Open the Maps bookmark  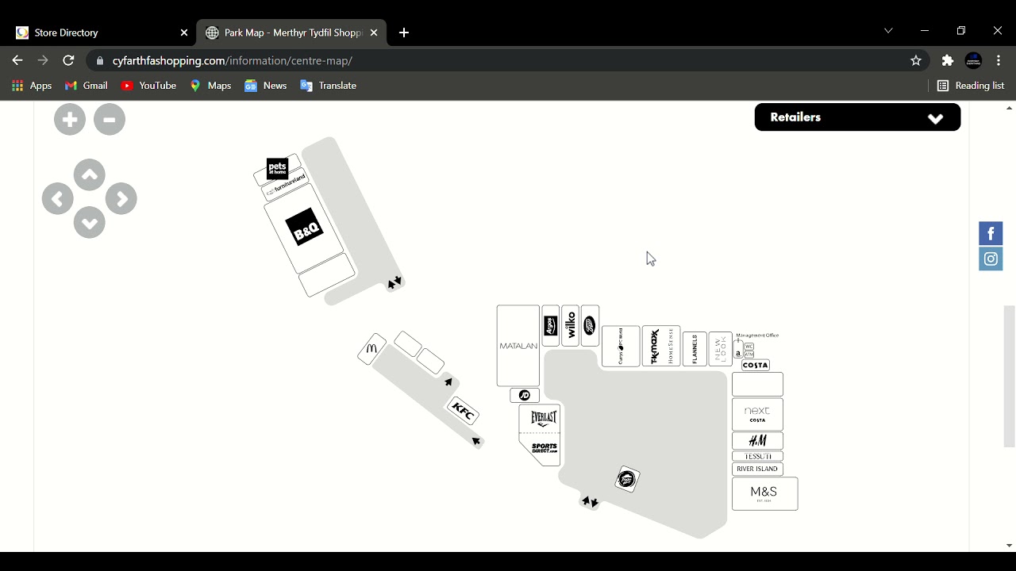click(210, 86)
